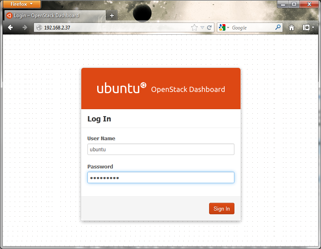Click the Password label

(x=100, y=166)
